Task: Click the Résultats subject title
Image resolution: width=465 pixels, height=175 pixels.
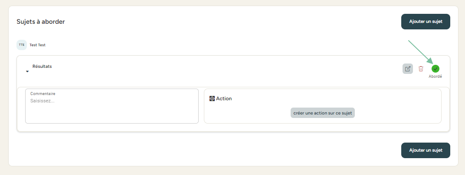Action: pos(42,67)
